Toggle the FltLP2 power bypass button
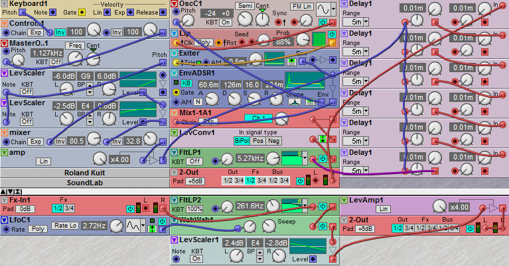Viewport: 509px width, 266px height. click(x=323, y=206)
